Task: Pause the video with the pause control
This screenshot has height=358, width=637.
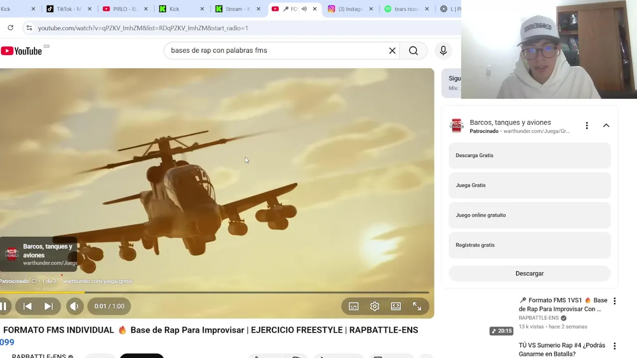Action: 3,306
